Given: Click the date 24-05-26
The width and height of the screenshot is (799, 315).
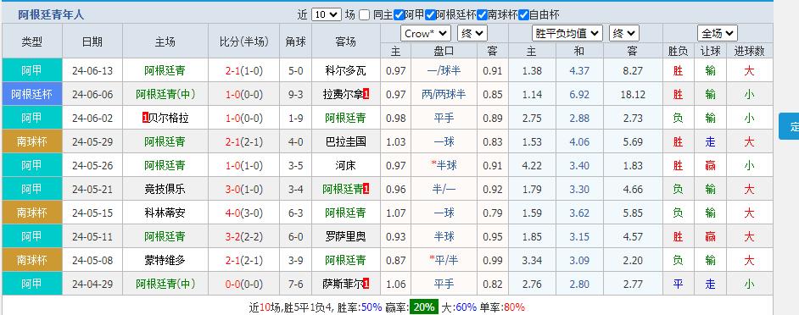Looking at the screenshot, I should 92,165.
